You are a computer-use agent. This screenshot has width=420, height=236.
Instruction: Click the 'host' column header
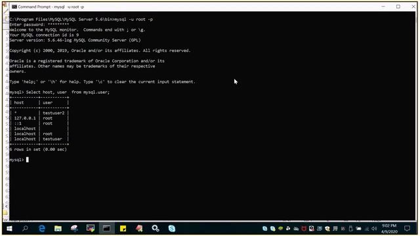pyautogui.click(x=19, y=102)
